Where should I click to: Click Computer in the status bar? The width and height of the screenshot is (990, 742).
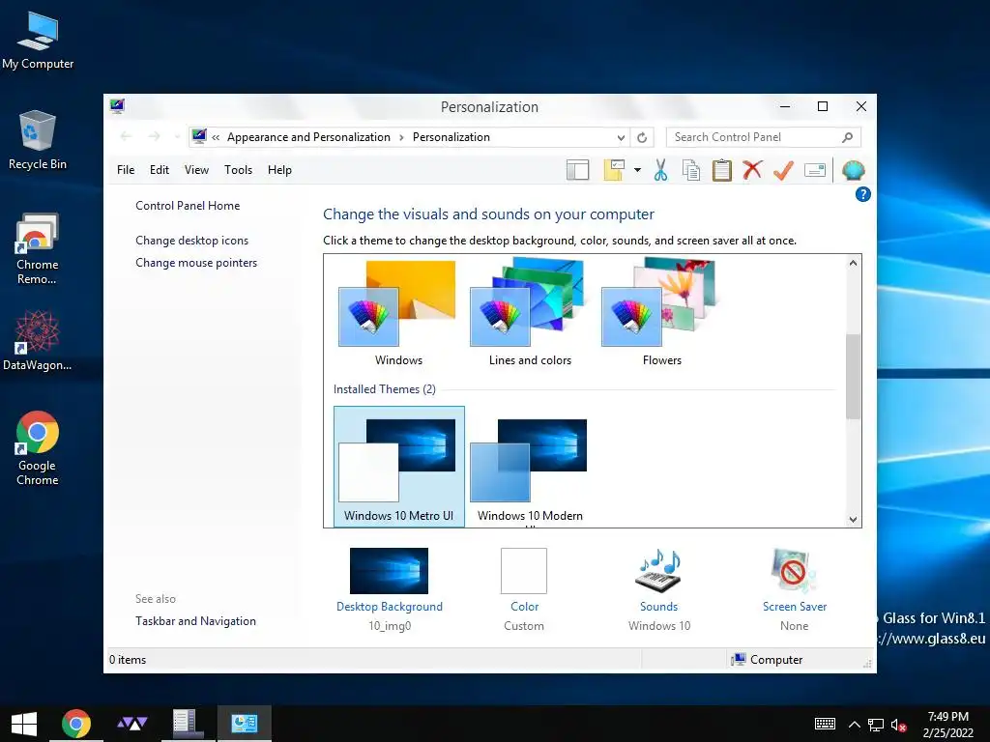click(x=767, y=659)
